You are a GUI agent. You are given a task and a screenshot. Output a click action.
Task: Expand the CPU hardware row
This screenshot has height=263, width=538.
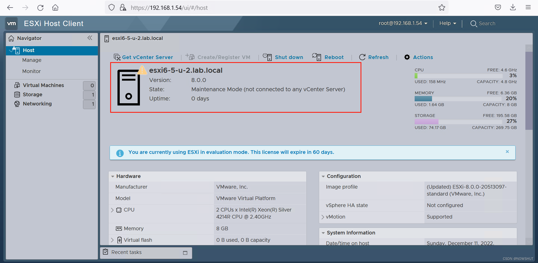pyautogui.click(x=112, y=210)
